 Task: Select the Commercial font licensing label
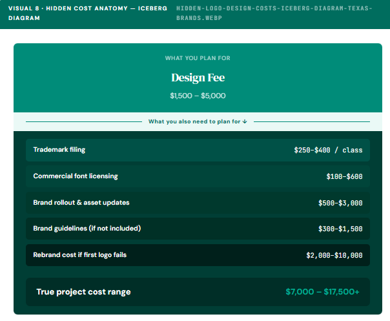point(76,176)
